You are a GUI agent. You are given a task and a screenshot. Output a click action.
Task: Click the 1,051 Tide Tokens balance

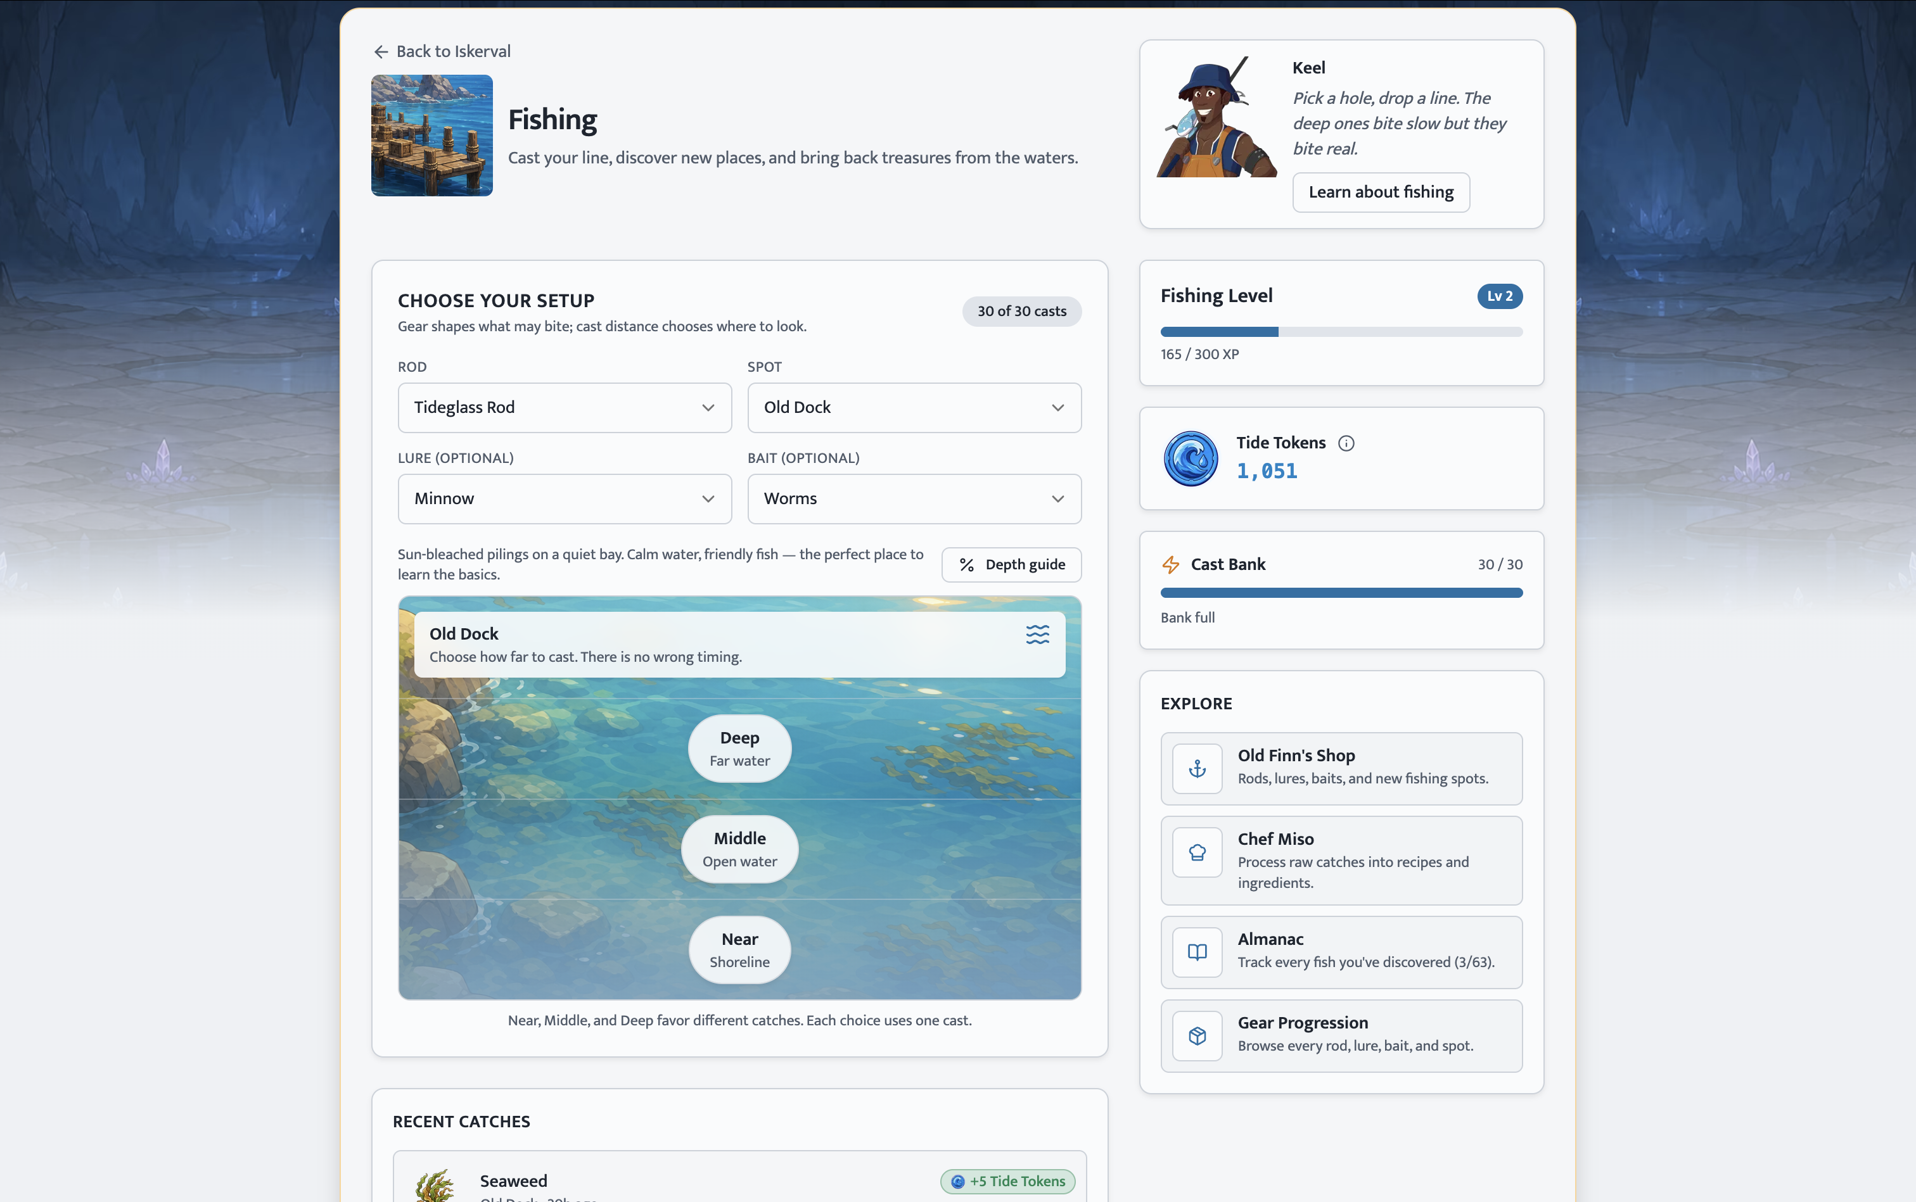click(x=1267, y=471)
